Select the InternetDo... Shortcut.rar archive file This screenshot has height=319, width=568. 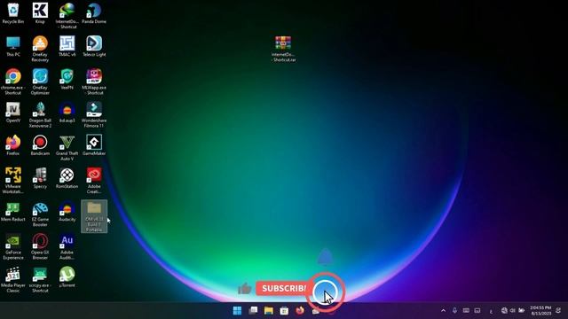[283, 49]
